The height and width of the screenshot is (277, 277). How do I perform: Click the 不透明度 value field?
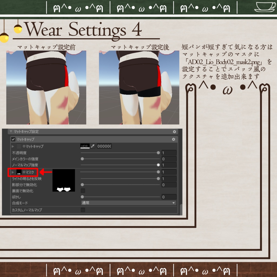(x=169, y=153)
